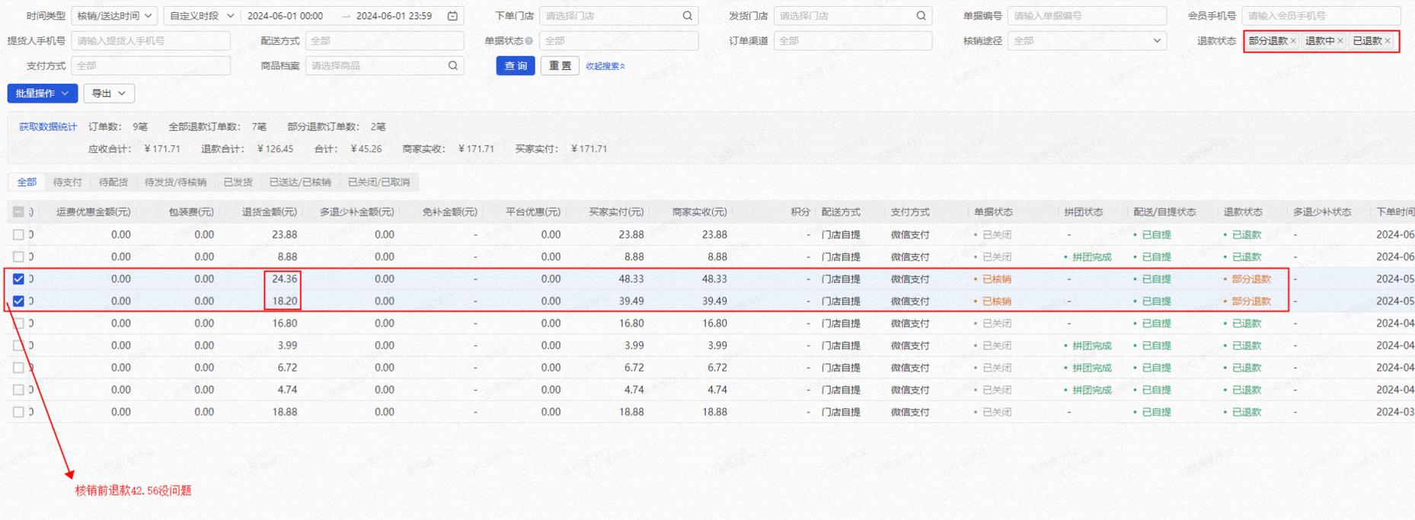Click the 运费优惠金额(元) column header

click(x=93, y=212)
